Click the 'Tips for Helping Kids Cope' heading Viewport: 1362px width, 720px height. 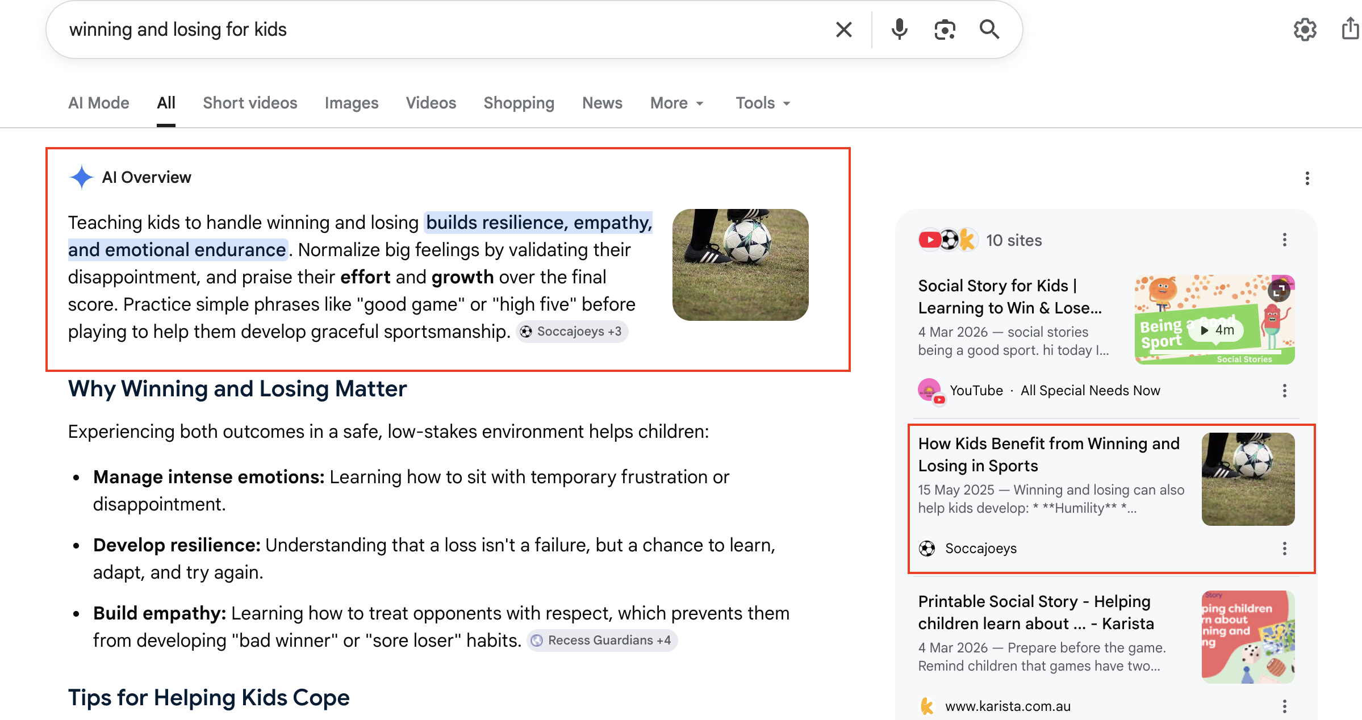209,698
